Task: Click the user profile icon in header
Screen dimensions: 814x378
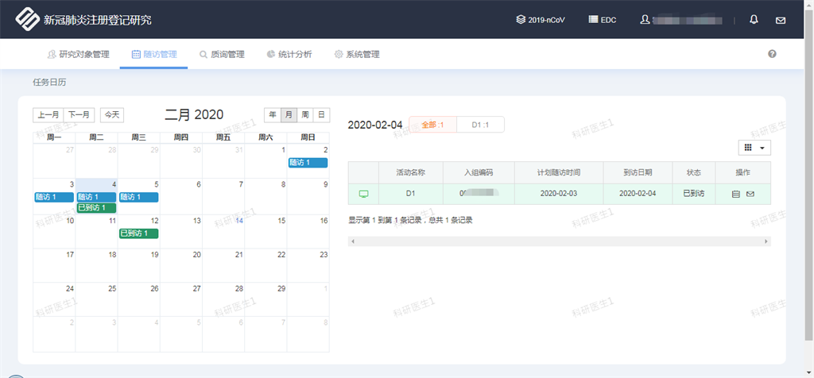Action: [645, 20]
